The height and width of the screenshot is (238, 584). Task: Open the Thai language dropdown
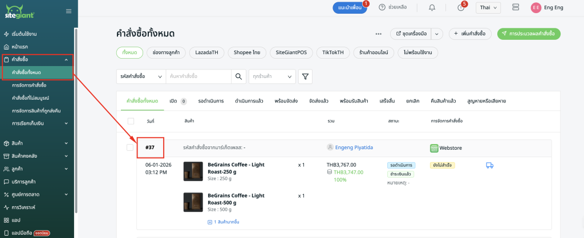pos(488,7)
